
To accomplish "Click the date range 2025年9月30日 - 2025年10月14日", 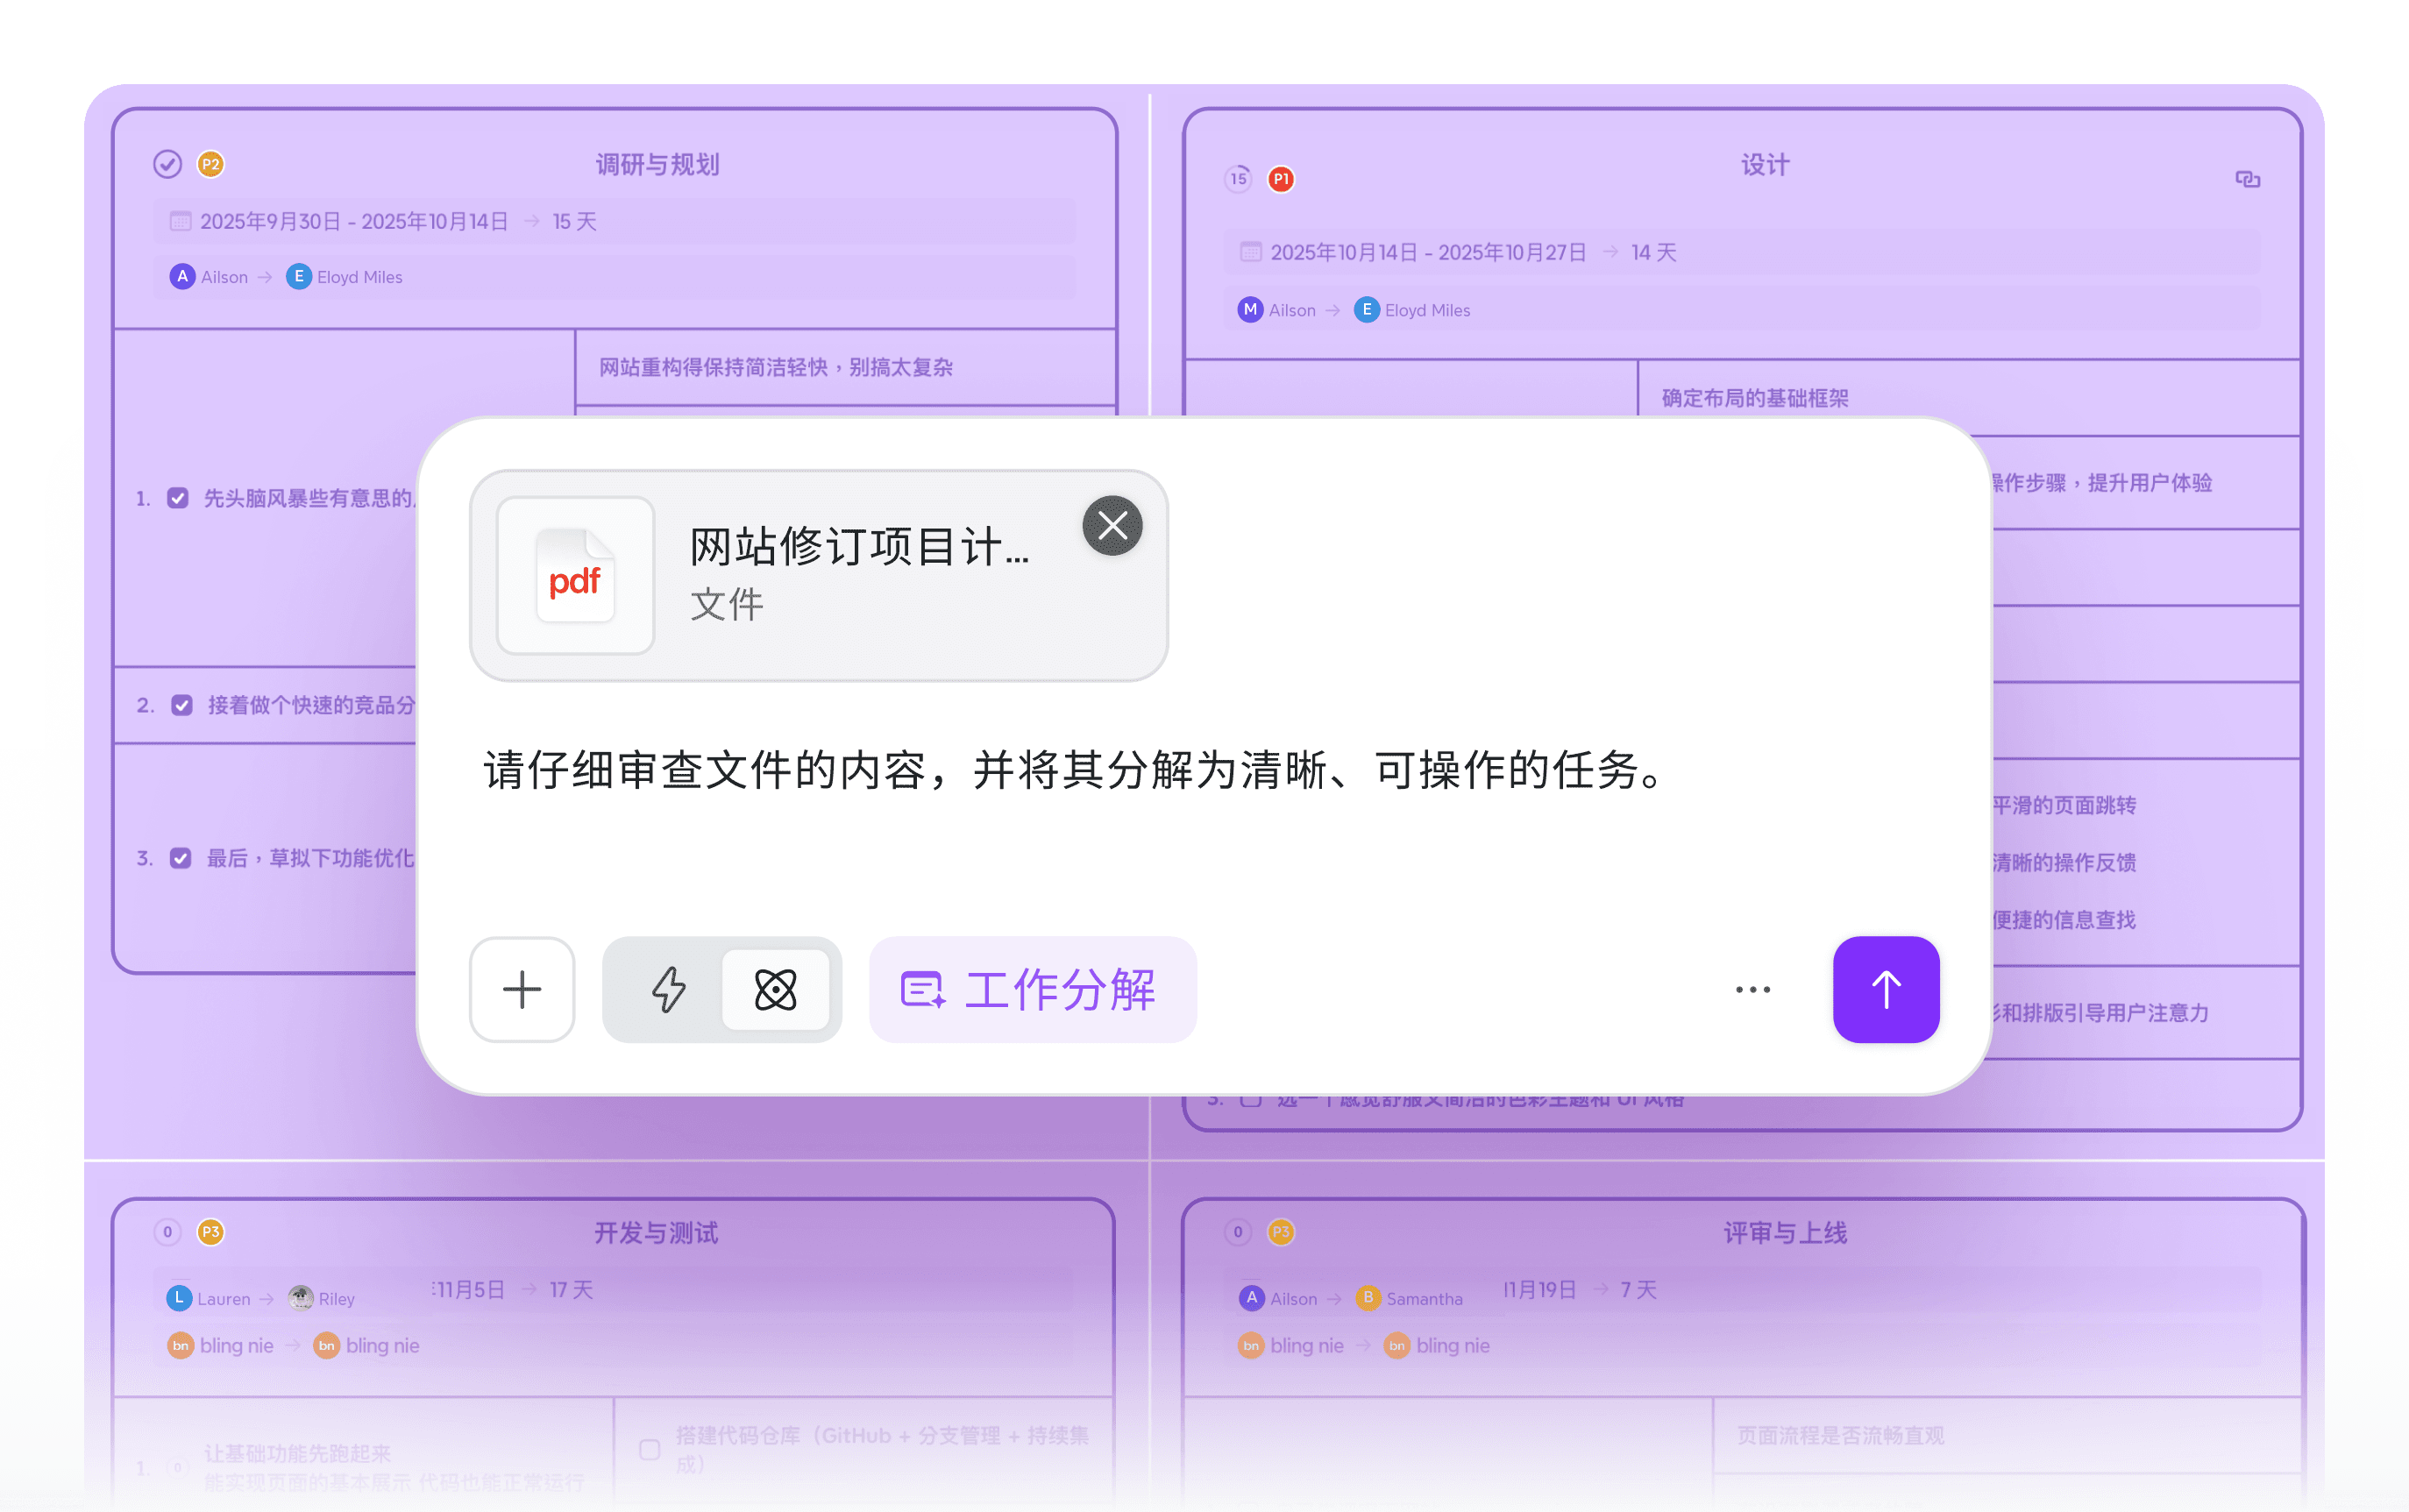I will (354, 221).
